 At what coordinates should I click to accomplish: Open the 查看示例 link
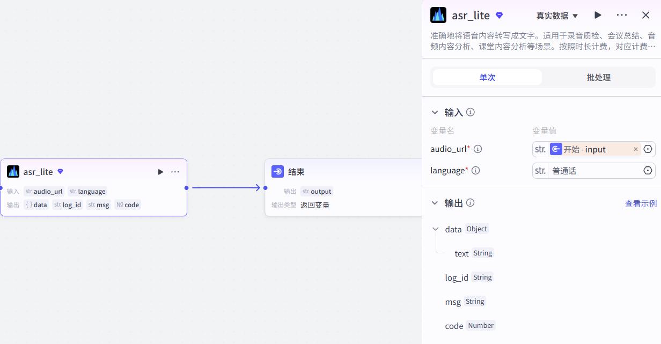click(641, 203)
